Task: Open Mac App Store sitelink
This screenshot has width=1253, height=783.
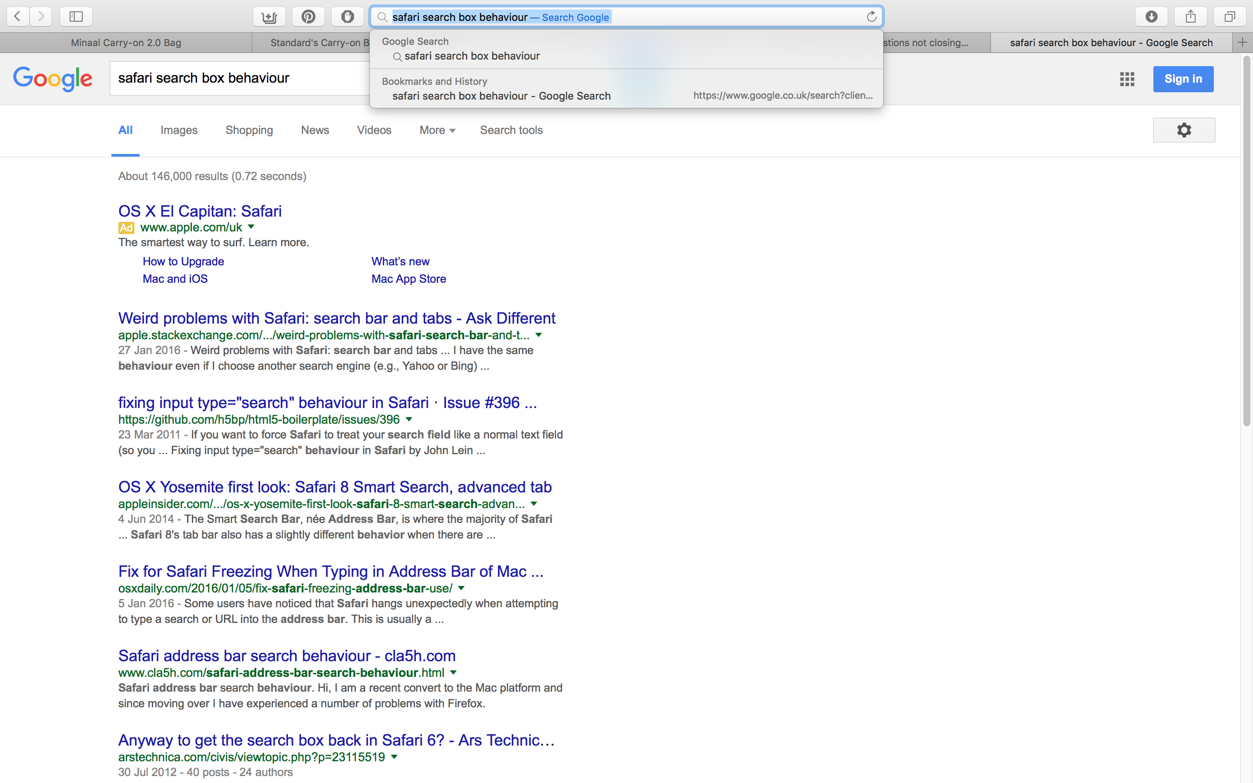Action: click(x=409, y=278)
